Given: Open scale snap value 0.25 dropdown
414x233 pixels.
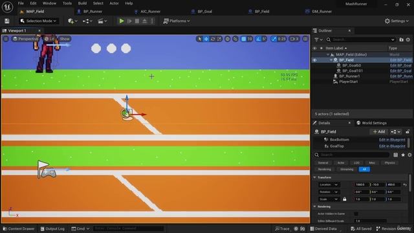Looking at the screenshot, I should coord(282,39).
